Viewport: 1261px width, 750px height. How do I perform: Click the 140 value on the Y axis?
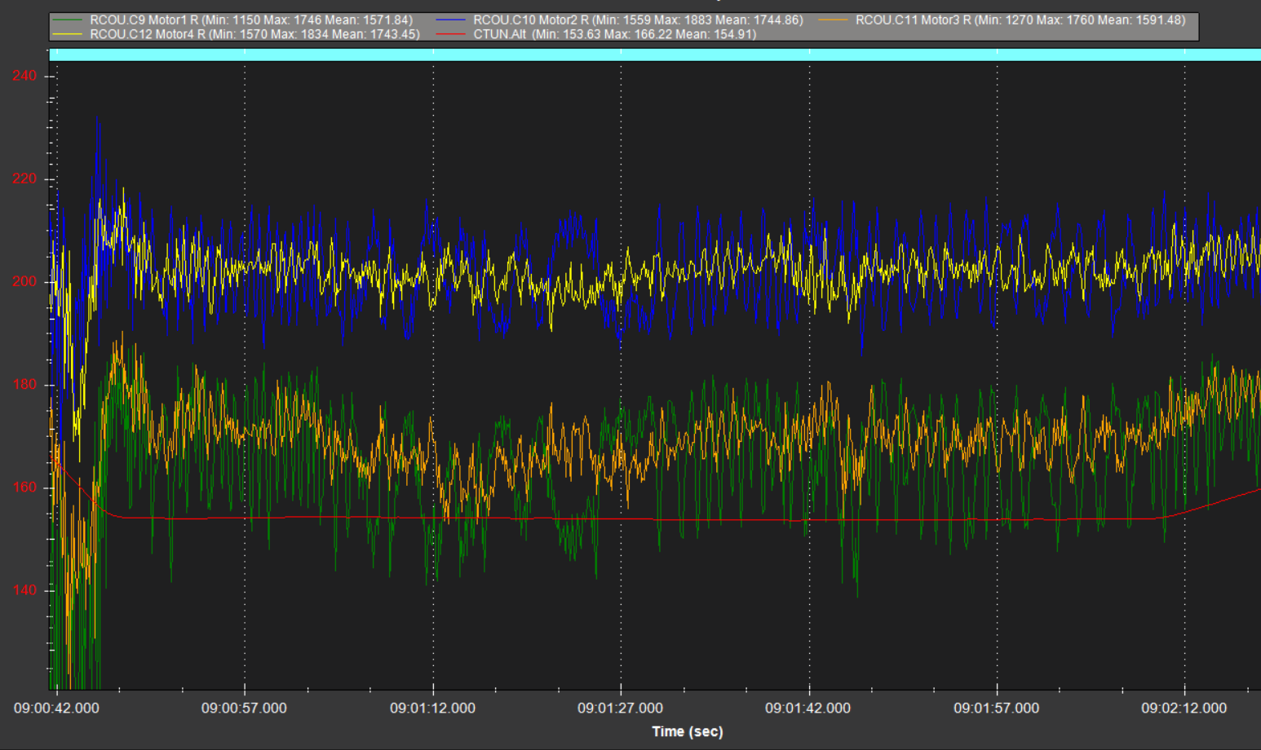[x=24, y=590]
